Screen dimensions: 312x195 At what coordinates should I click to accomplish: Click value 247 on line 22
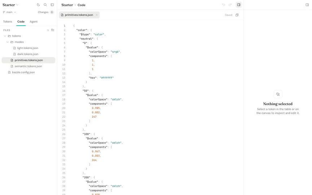click(x=94, y=117)
